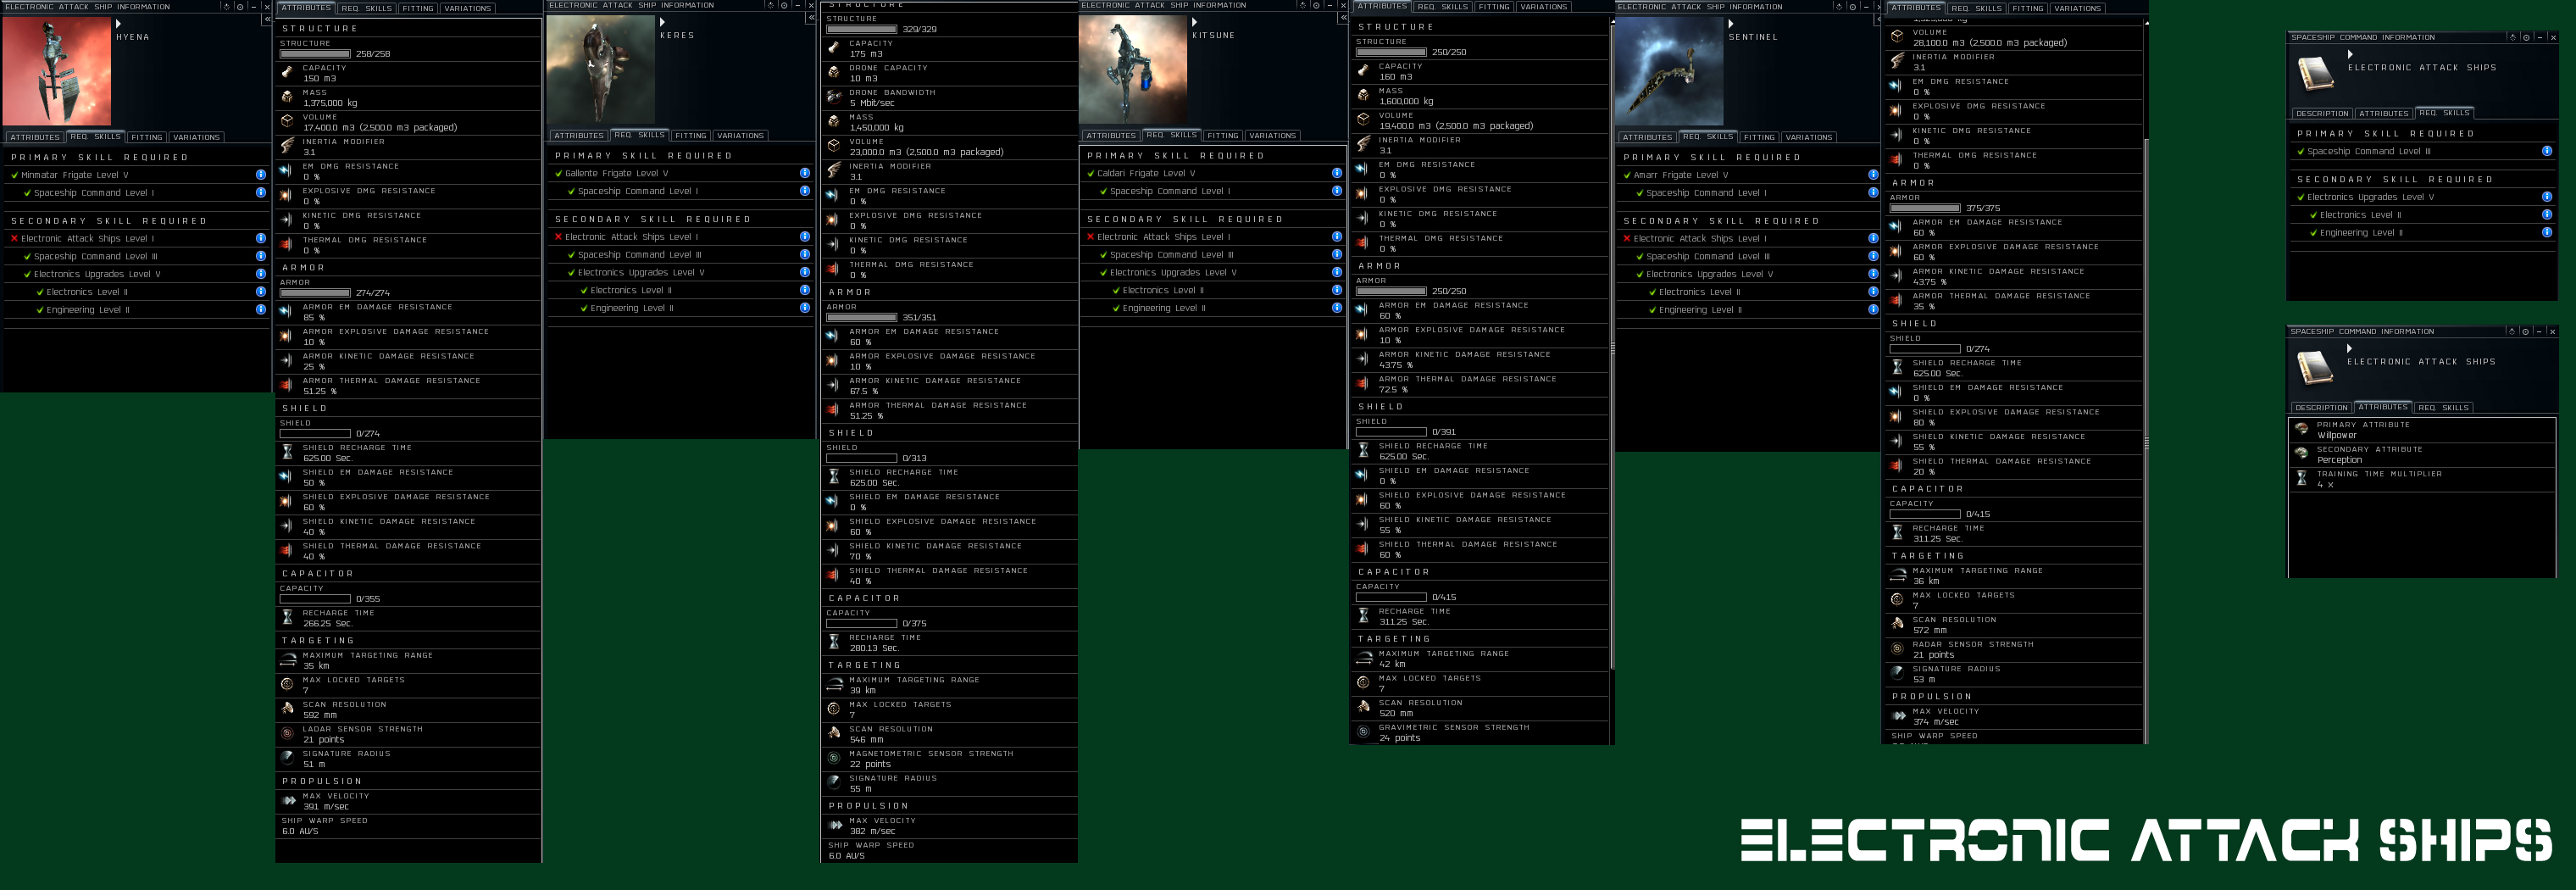
Task: Click info icon for Engineering Level II in Kitsune window
Action: click(1337, 308)
